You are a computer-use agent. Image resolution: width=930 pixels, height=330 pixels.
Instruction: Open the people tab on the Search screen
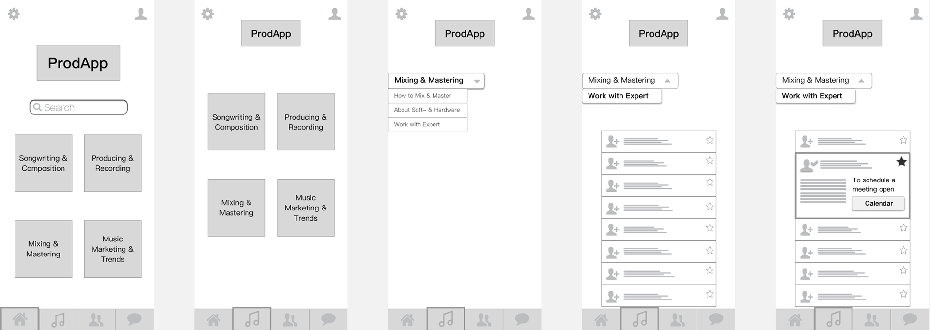click(x=96, y=319)
